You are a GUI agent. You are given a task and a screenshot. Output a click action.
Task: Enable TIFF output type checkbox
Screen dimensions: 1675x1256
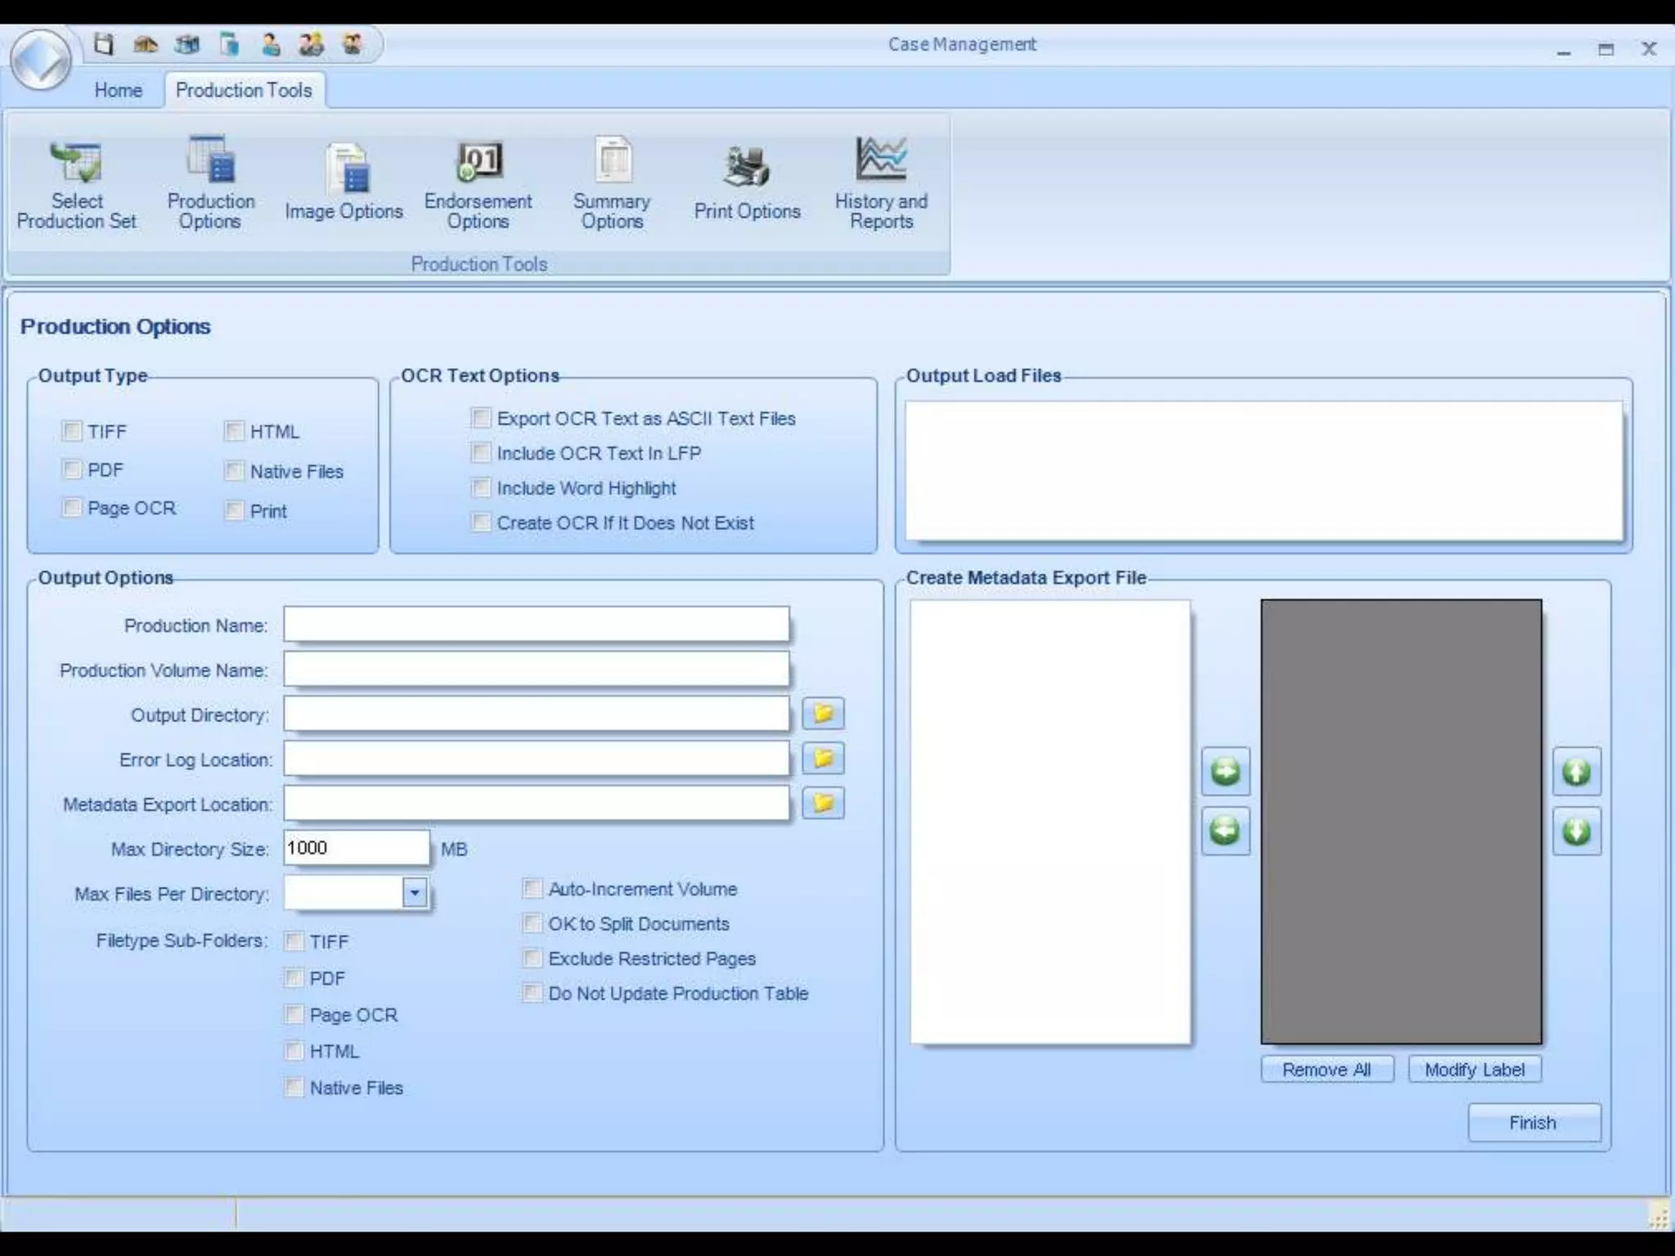tap(73, 431)
